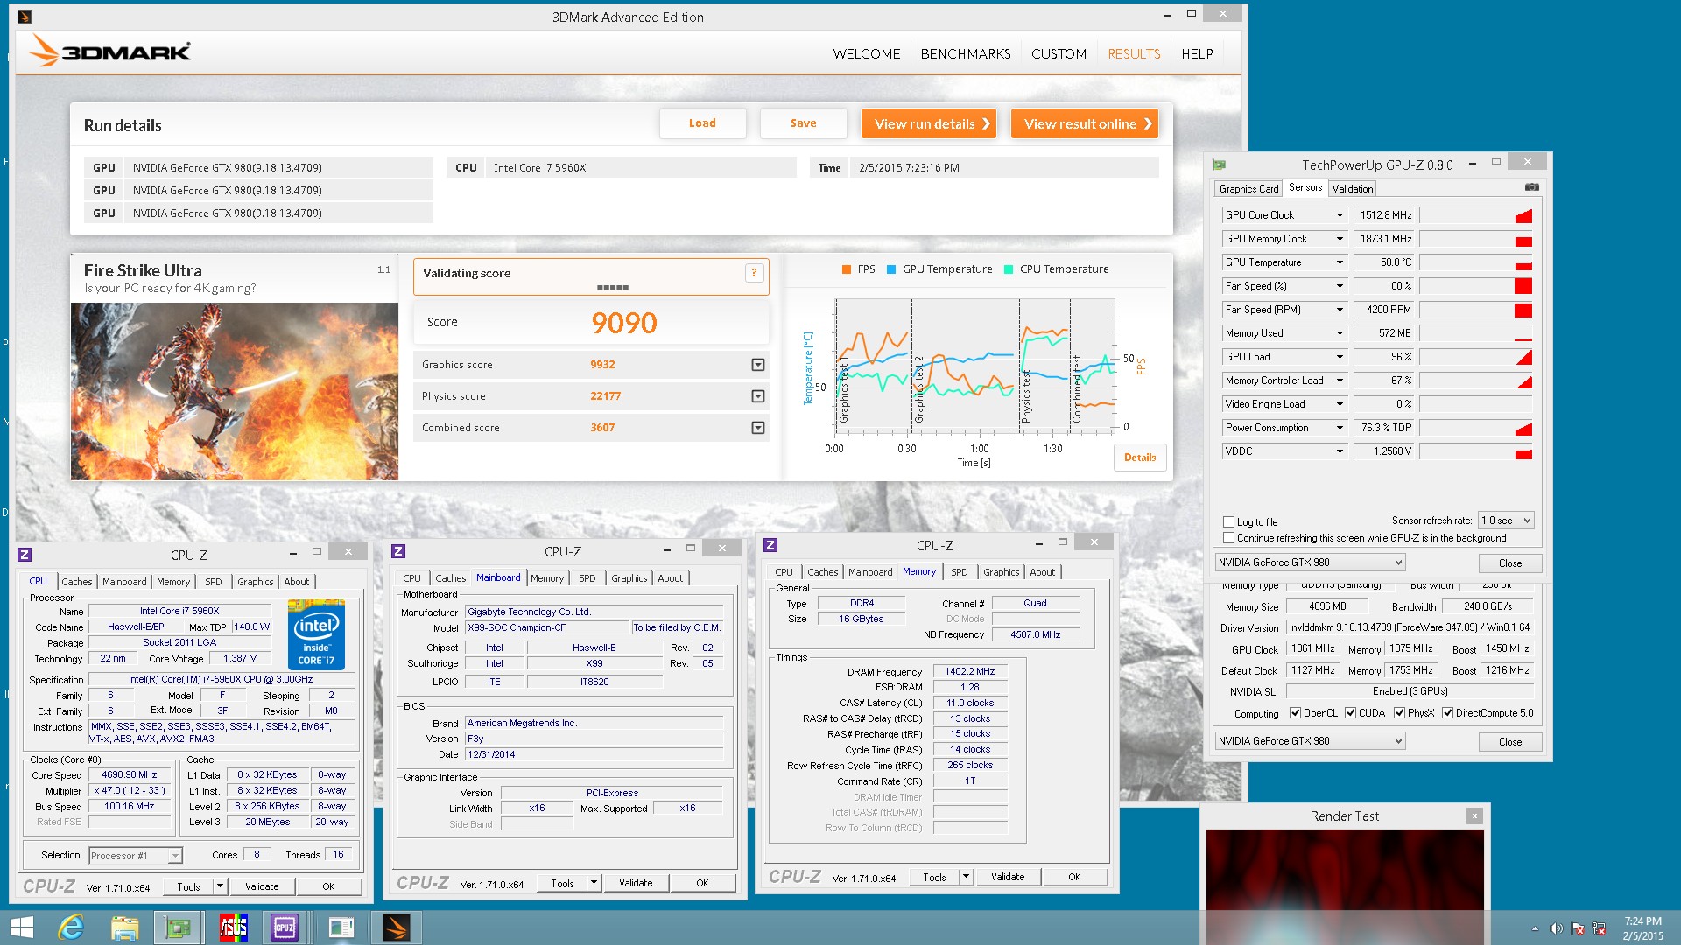The width and height of the screenshot is (1681, 945).
Task: Switch to 3DMark via taskbar icon
Action: click(396, 927)
